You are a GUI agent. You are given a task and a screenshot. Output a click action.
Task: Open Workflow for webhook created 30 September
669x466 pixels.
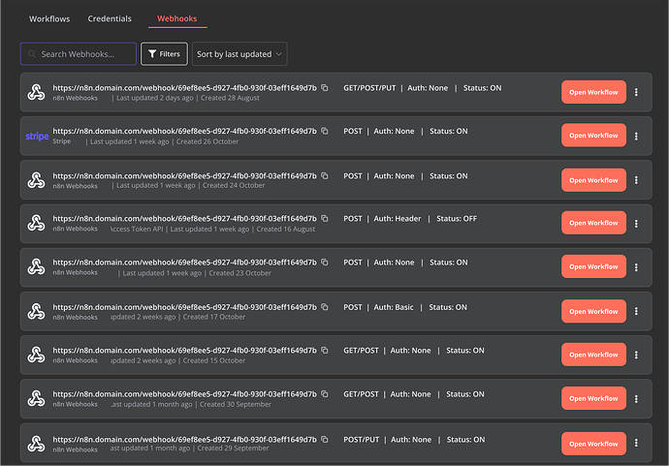[x=593, y=398]
